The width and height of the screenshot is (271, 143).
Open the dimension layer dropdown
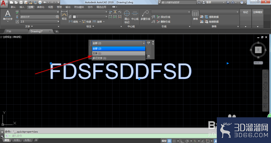pyautogui.click(x=90, y=17)
